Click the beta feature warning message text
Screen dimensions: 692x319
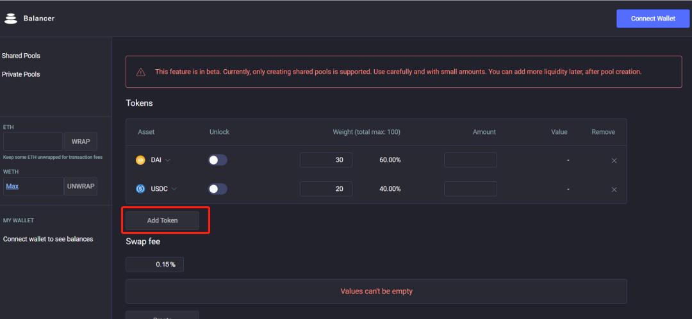pyautogui.click(x=398, y=72)
